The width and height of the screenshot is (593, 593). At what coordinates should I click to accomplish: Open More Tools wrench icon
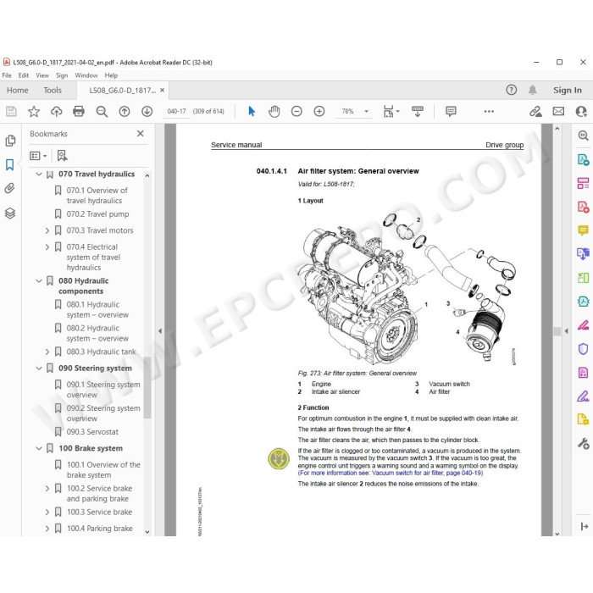pos(583,443)
